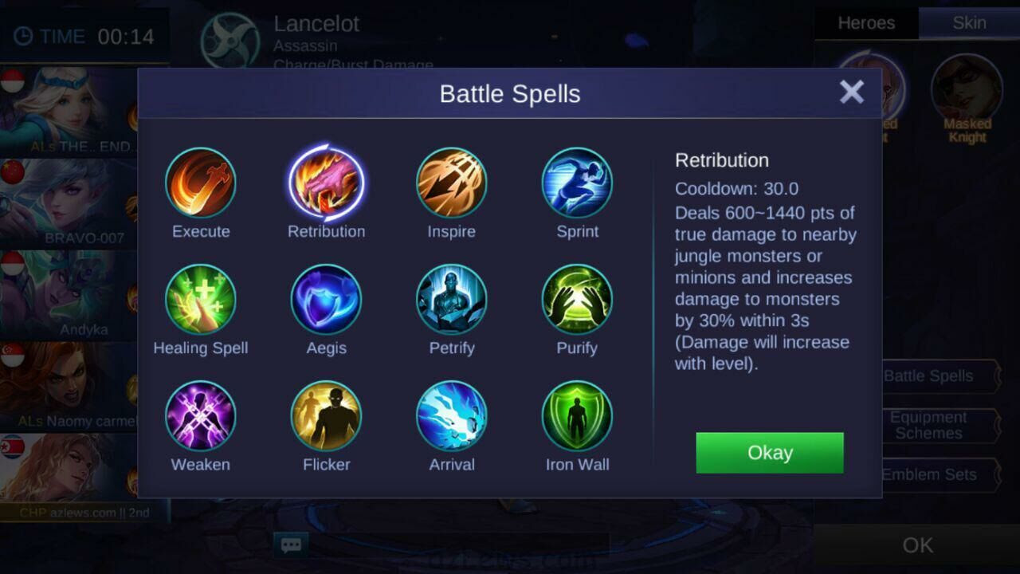Pick the Inspire spell icon
The image size is (1020, 574).
pyautogui.click(x=452, y=183)
